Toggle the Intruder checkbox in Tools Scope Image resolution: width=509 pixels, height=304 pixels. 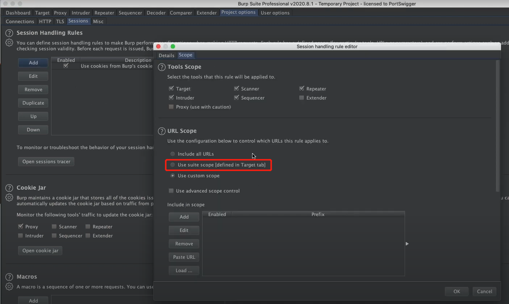coord(171,98)
